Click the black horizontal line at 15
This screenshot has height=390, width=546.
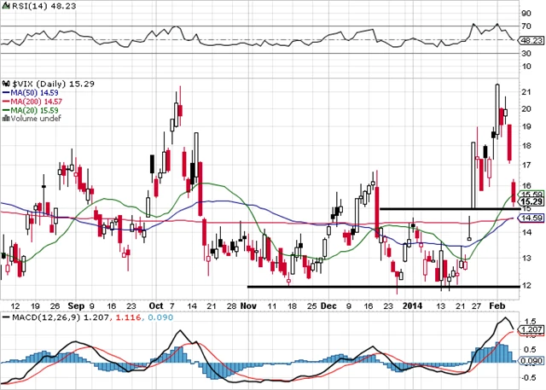click(444, 208)
